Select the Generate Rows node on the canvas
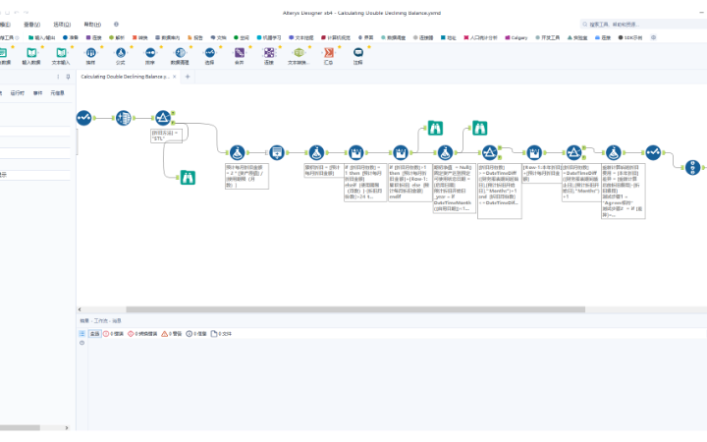This screenshot has width=707, height=442. 277,152
